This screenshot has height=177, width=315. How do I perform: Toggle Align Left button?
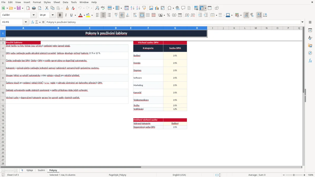(97, 15)
